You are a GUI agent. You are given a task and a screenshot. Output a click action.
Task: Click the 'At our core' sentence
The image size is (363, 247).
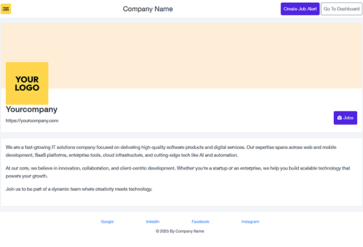[91, 168]
